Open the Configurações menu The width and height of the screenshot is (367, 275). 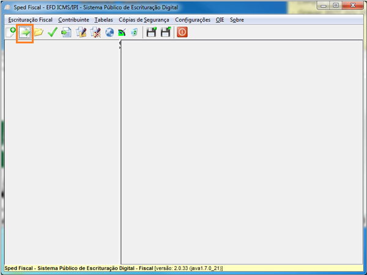click(193, 20)
